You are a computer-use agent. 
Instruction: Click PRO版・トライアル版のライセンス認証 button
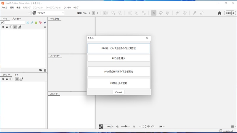point(119,48)
